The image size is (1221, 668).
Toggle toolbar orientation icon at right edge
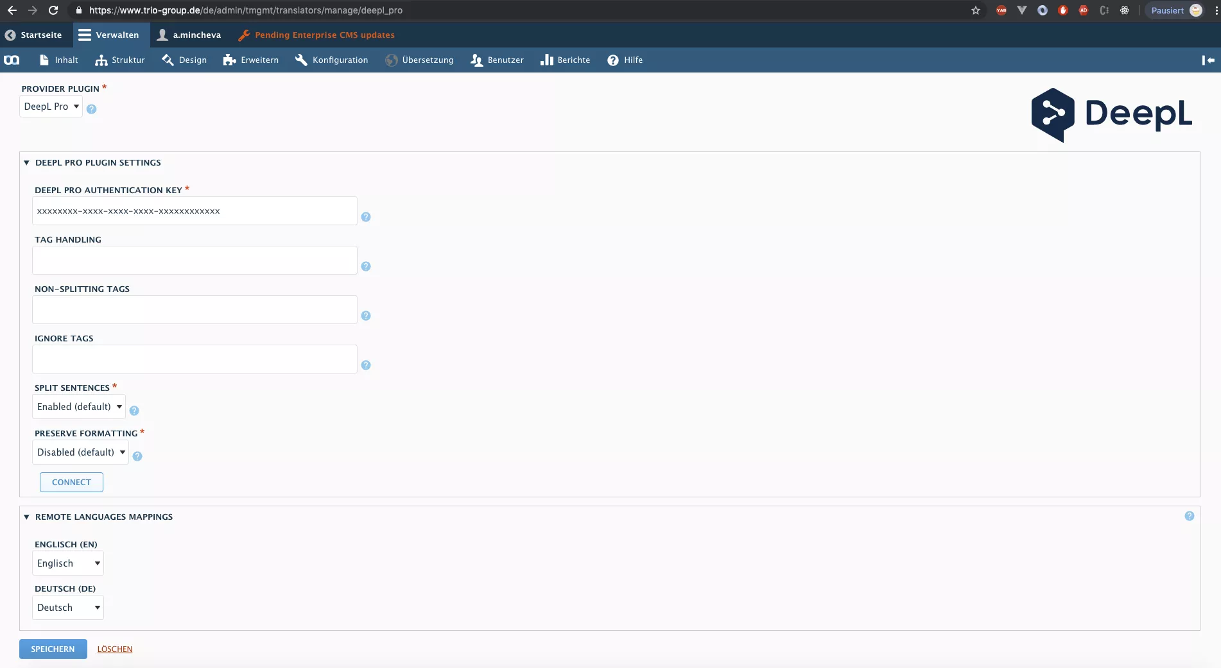click(x=1208, y=60)
